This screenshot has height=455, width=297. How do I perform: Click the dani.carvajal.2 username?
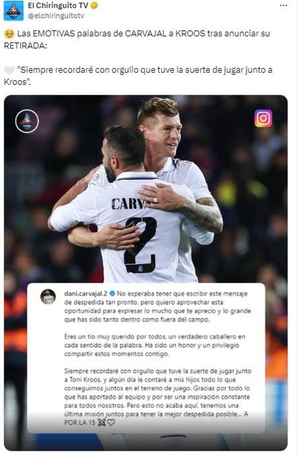(x=86, y=294)
